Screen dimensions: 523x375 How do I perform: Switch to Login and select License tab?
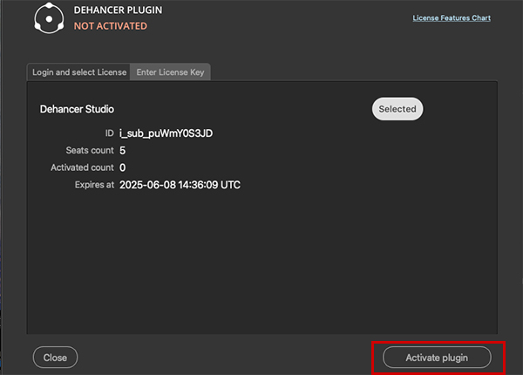[x=78, y=72]
